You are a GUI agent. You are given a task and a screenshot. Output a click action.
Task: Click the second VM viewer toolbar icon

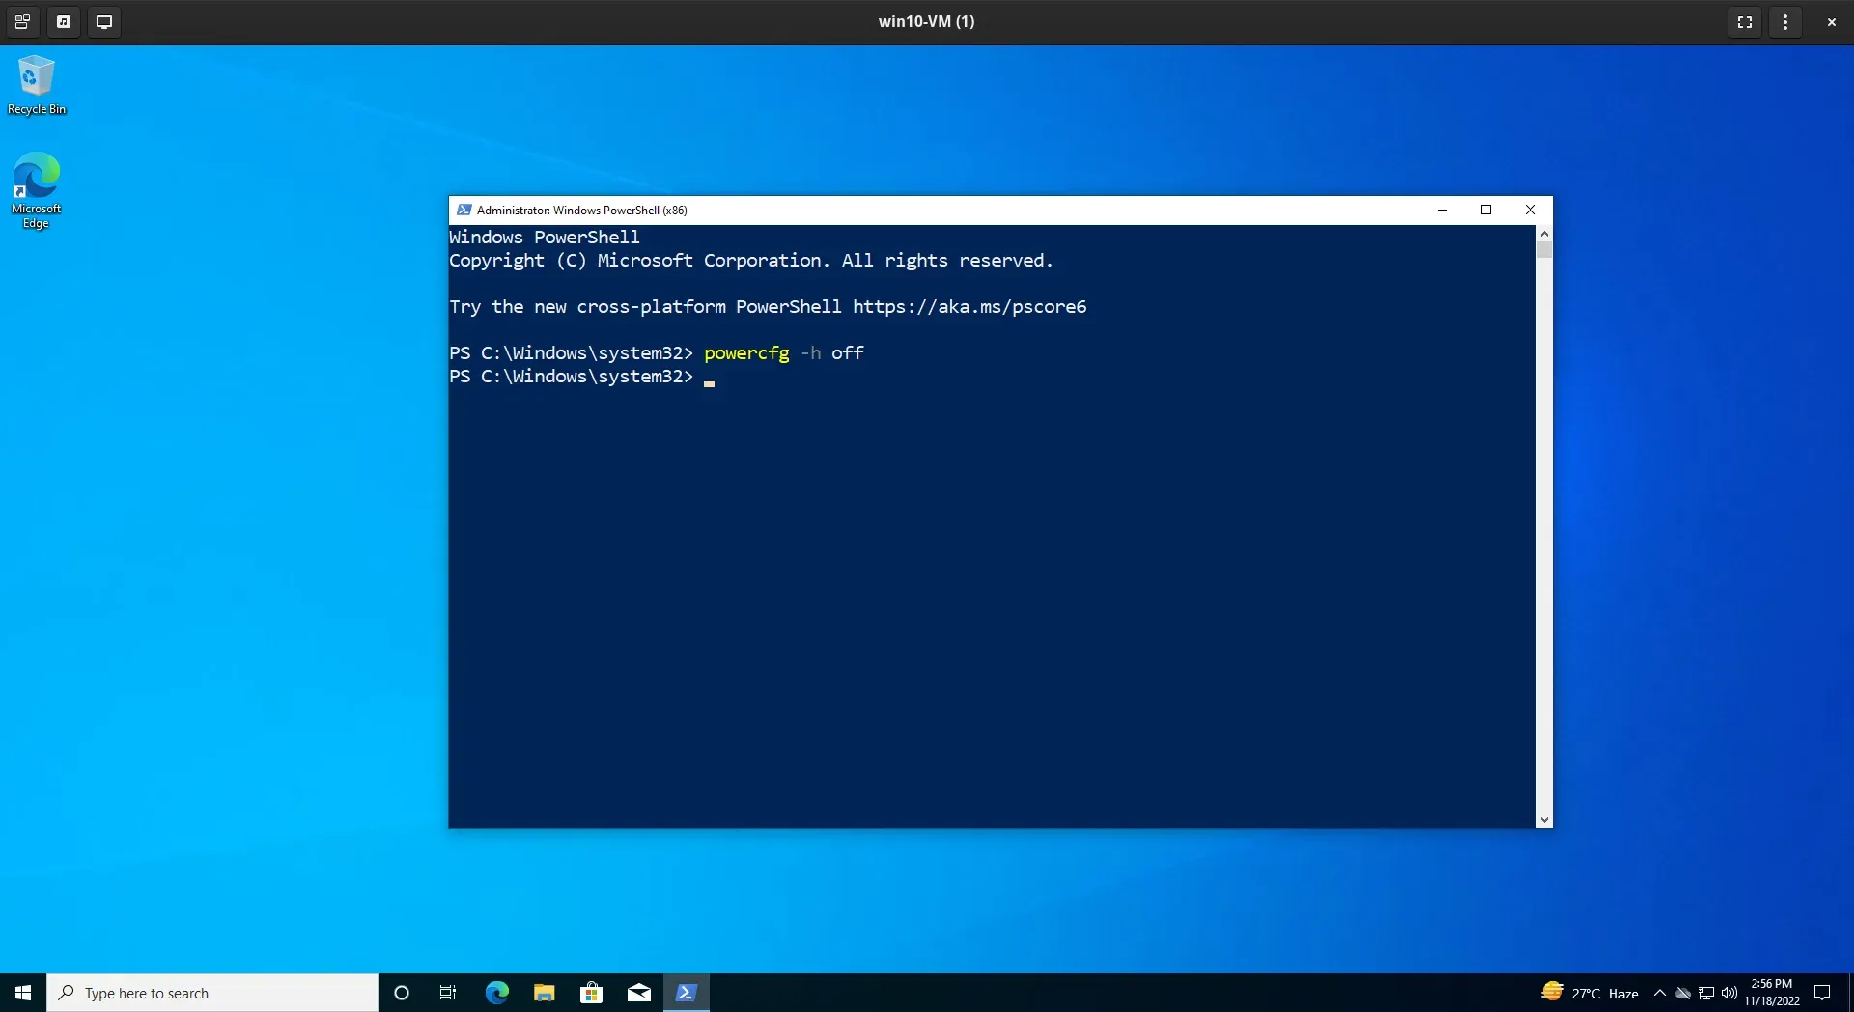click(x=64, y=21)
